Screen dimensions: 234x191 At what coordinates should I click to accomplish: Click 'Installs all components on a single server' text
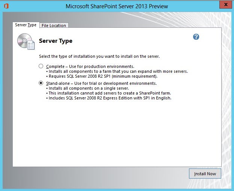(x=88, y=88)
